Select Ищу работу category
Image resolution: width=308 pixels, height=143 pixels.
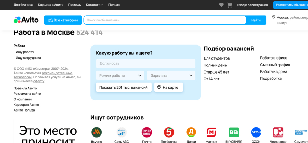click(25, 52)
